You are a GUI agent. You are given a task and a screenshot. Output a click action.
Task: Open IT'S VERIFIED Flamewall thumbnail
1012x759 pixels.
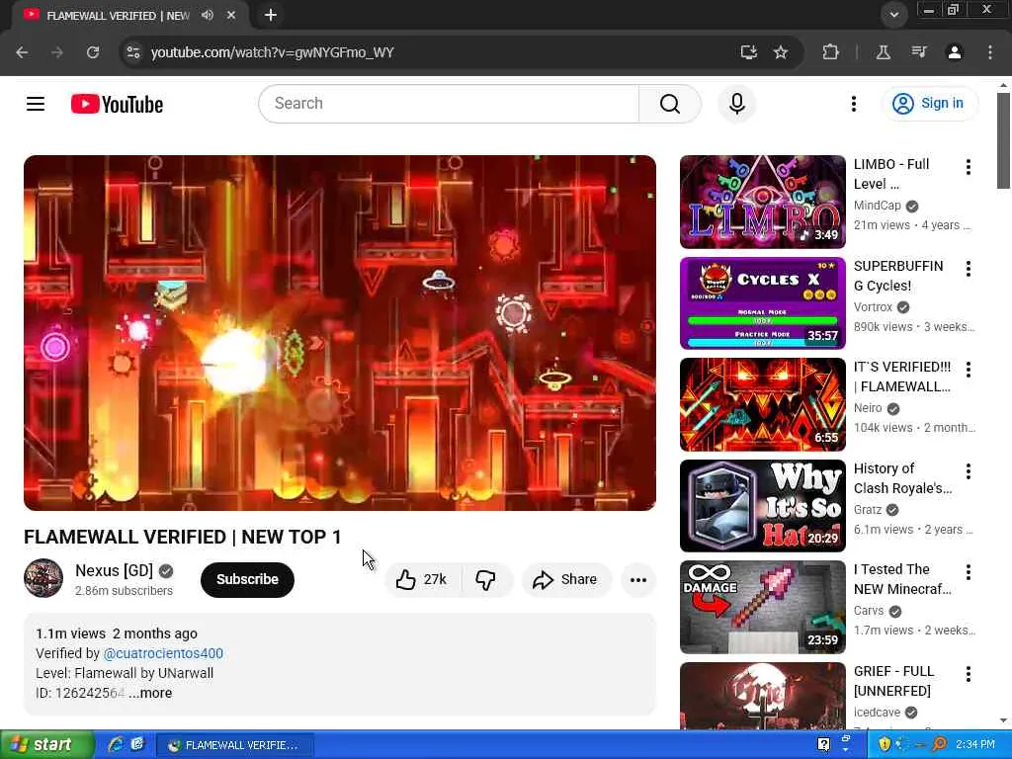point(762,404)
